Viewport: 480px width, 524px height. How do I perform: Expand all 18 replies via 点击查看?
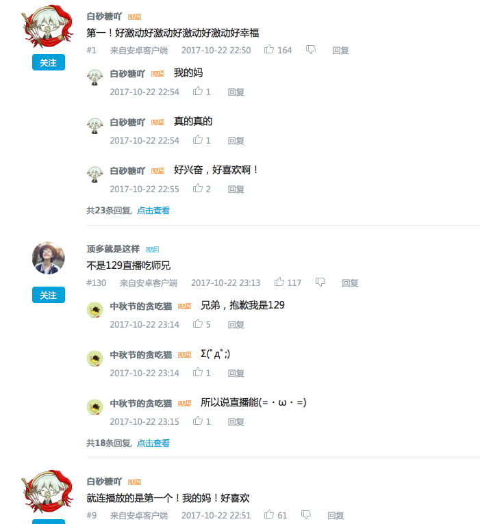click(153, 443)
